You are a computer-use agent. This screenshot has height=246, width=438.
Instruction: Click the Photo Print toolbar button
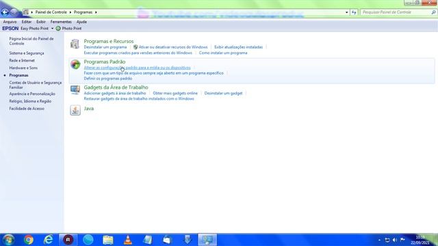click(68, 29)
